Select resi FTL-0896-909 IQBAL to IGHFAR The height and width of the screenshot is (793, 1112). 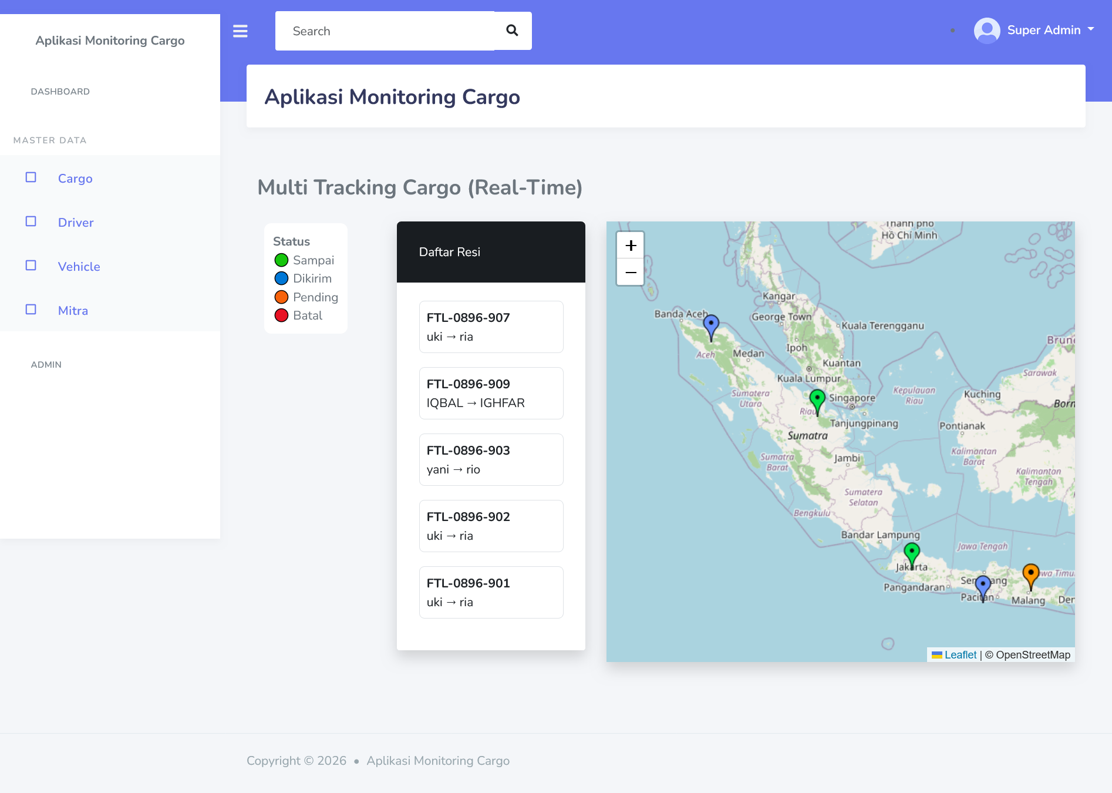point(491,393)
